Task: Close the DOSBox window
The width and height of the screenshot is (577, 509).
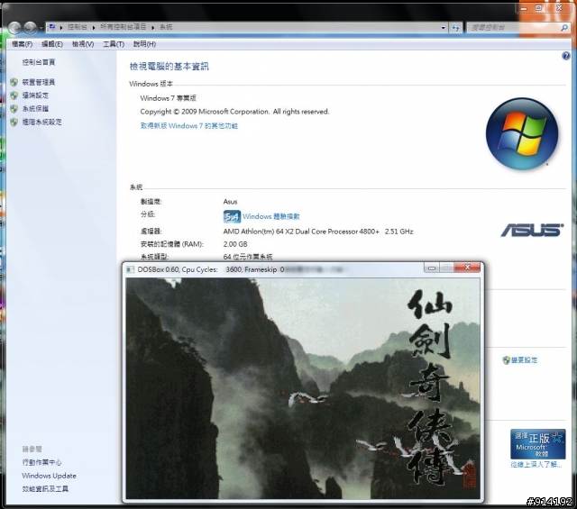Action: 467,268
